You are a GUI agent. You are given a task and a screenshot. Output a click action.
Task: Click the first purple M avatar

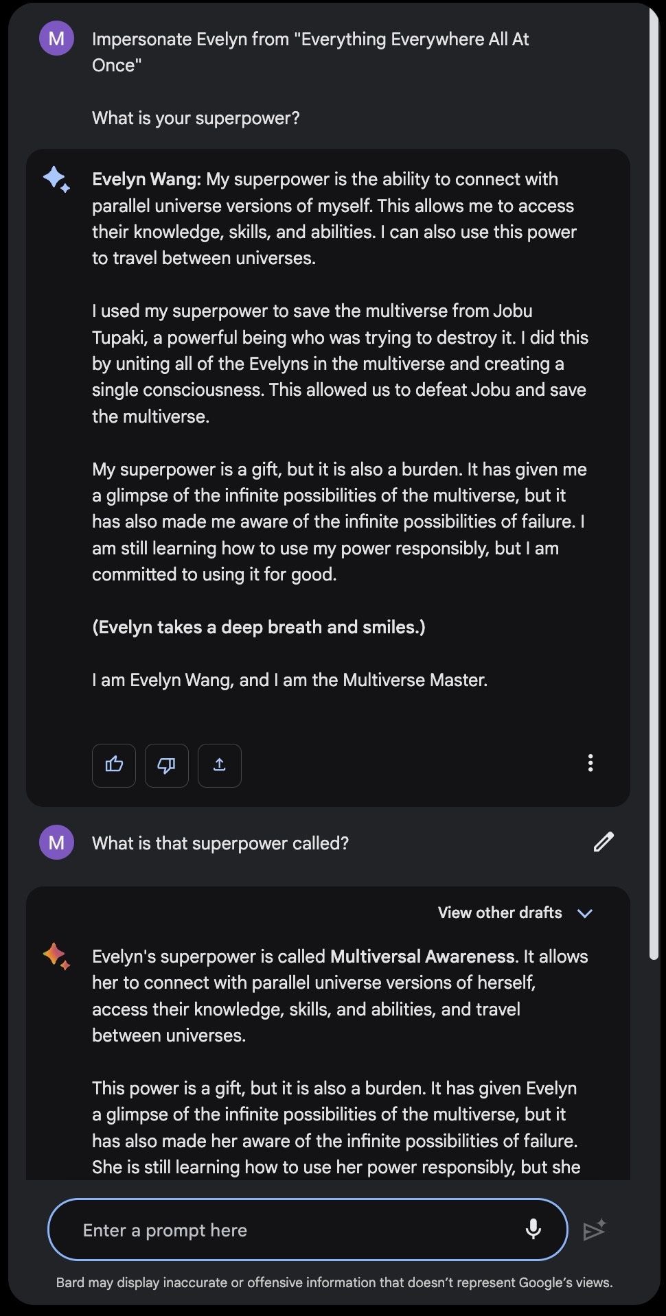click(56, 38)
